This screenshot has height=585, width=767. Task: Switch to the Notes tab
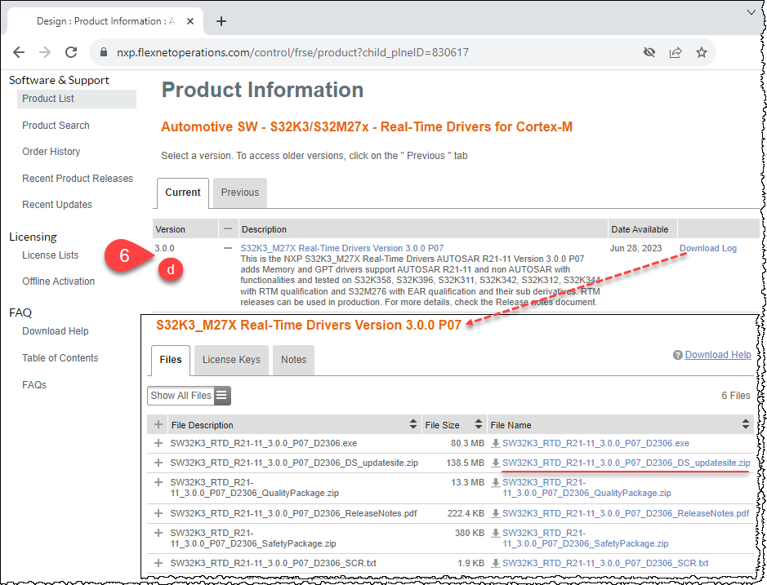tap(293, 360)
